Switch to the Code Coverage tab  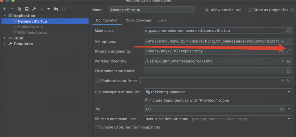(x=138, y=20)
